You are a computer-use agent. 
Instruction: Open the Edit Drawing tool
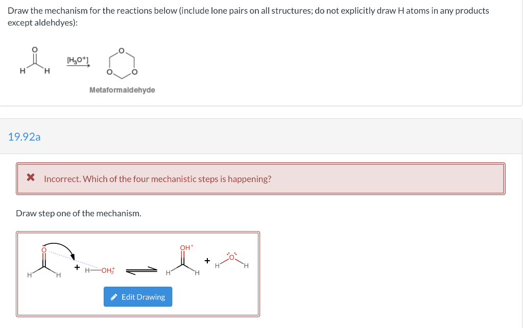coord(138,296)
